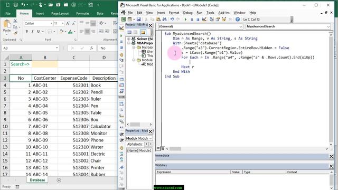Screen dimensions: 338x190
Task: Click the Cut scissors icon in Excel ribbon
Action: coord(15,21)
